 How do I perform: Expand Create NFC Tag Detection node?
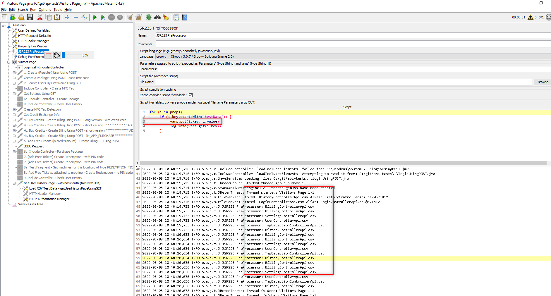(14, 109)
